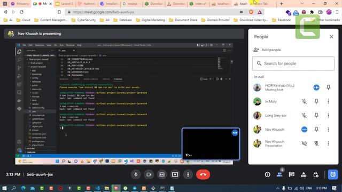The height and width of the screenshot is (192, 342).
Task: Click the blue alarm clock extension icon
Action: click(333, 174)
